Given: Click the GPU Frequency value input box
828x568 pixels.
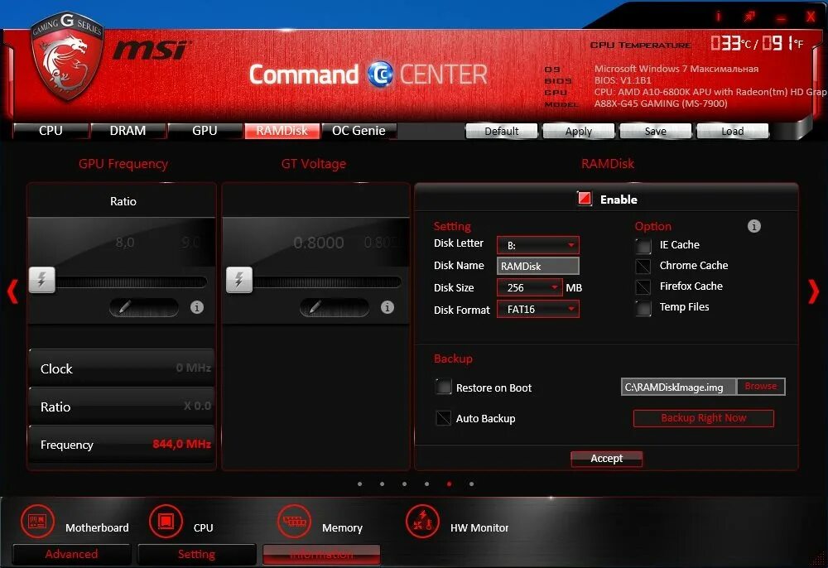Looking at the screenshot, I should (144, 307).
